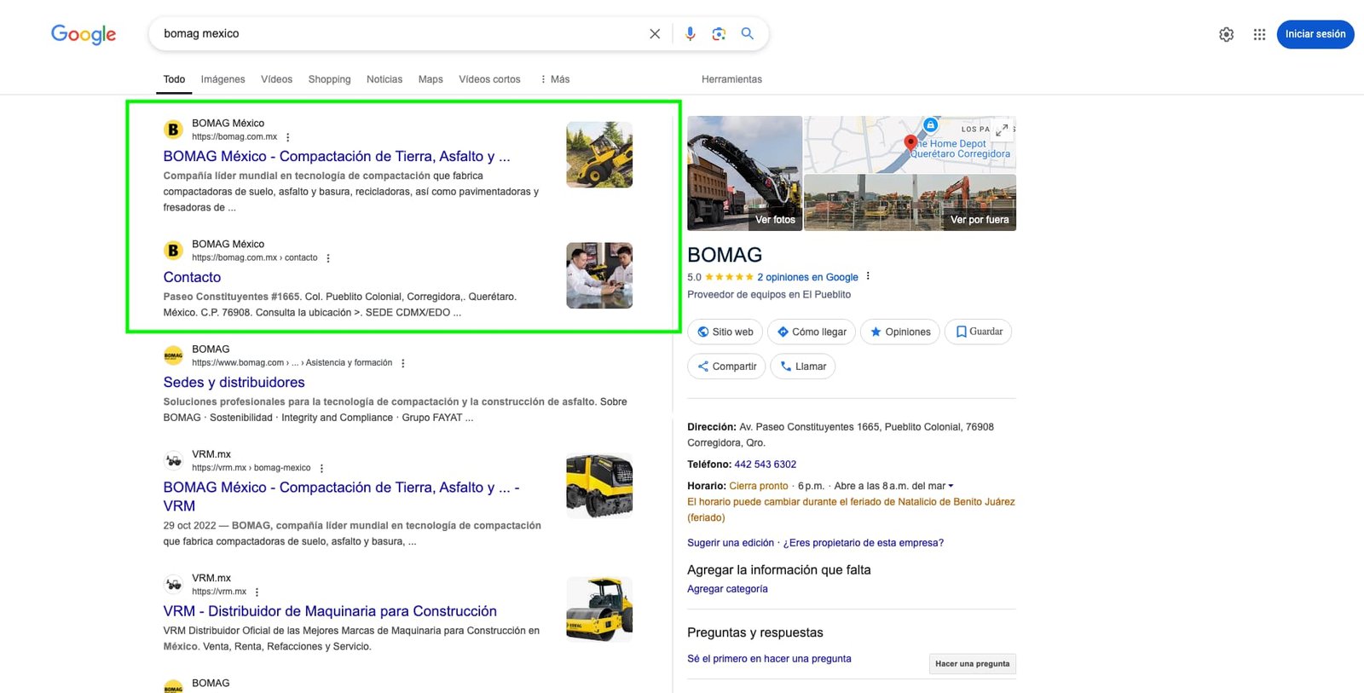
Task: Open the Contacto result link
Action: 192,277
